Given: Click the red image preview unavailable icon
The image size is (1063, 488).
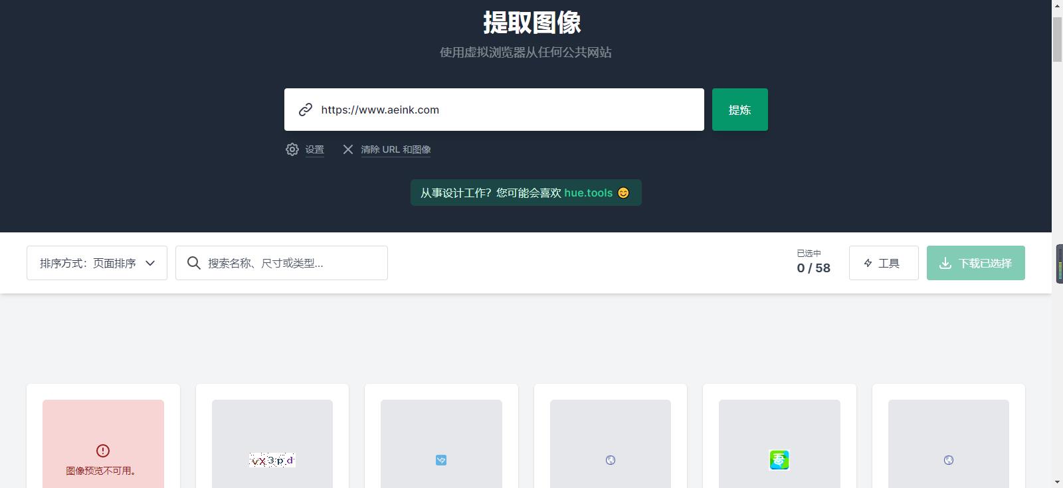Looking at the screenshot, I should pos(103,451).
